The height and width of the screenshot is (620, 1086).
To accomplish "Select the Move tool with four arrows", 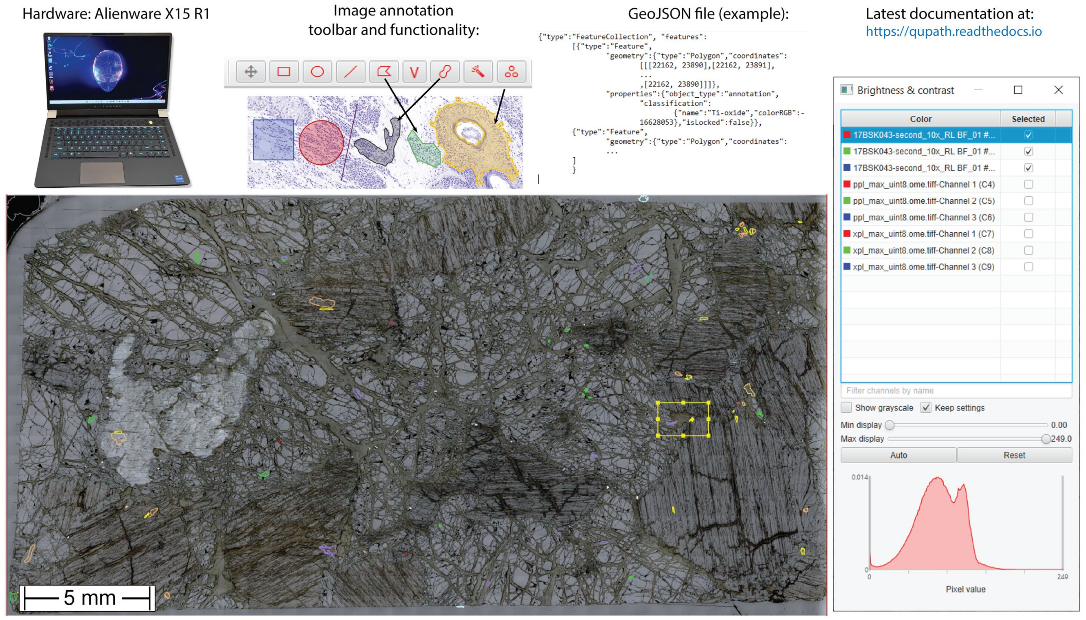I will point(251,72).
